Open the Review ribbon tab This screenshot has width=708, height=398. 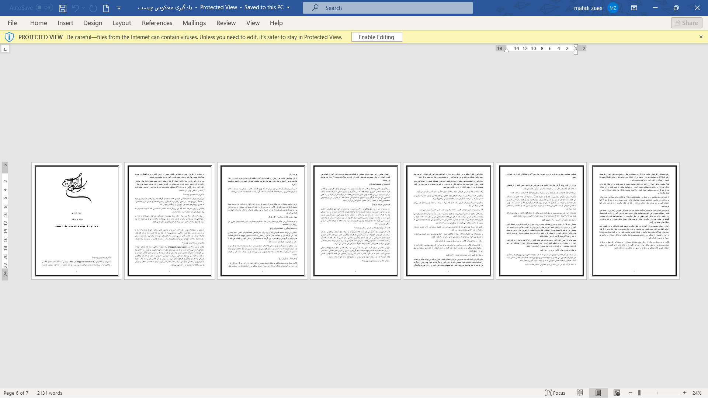[x=226, y=23]
